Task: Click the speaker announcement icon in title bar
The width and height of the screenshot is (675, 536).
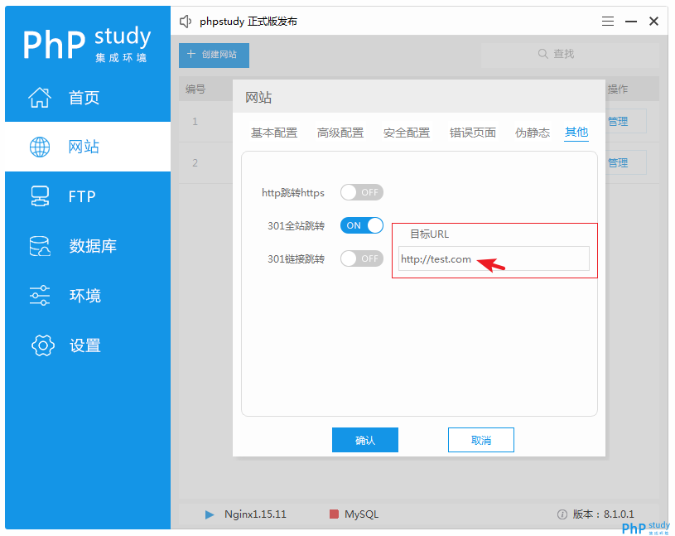Action: click(x=186, y=21)
